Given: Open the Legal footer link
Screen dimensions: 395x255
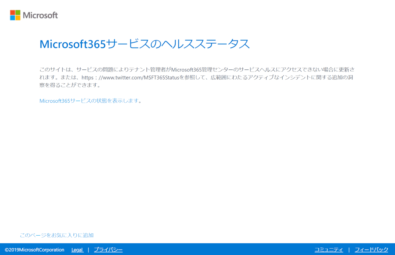Looking at the screenshot, I should tap(77, 250).
